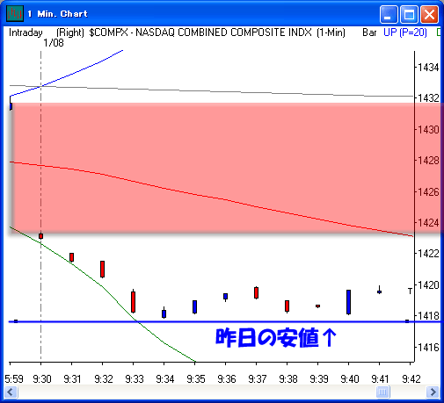Select the small red candle at 9:39
444x403 pixels.
(x=317, y=306)
